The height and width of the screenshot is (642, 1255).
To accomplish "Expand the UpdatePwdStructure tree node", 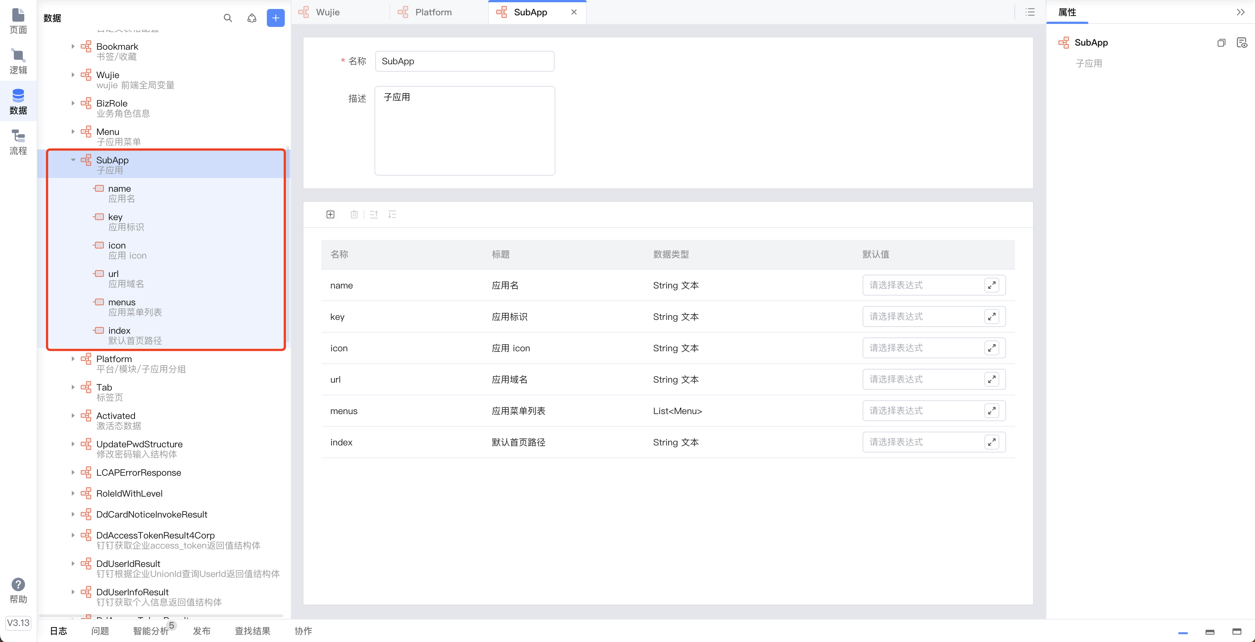I will (73, 444).
